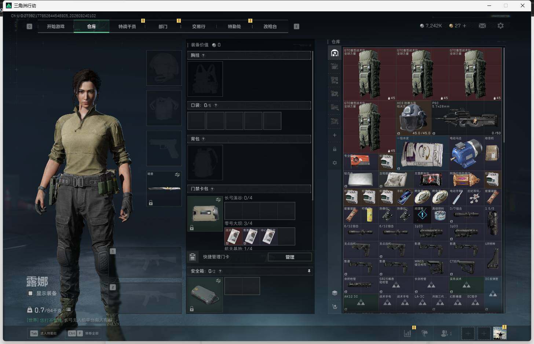Click the 快捷管理门卡 clipboard icon

[193, 257]
